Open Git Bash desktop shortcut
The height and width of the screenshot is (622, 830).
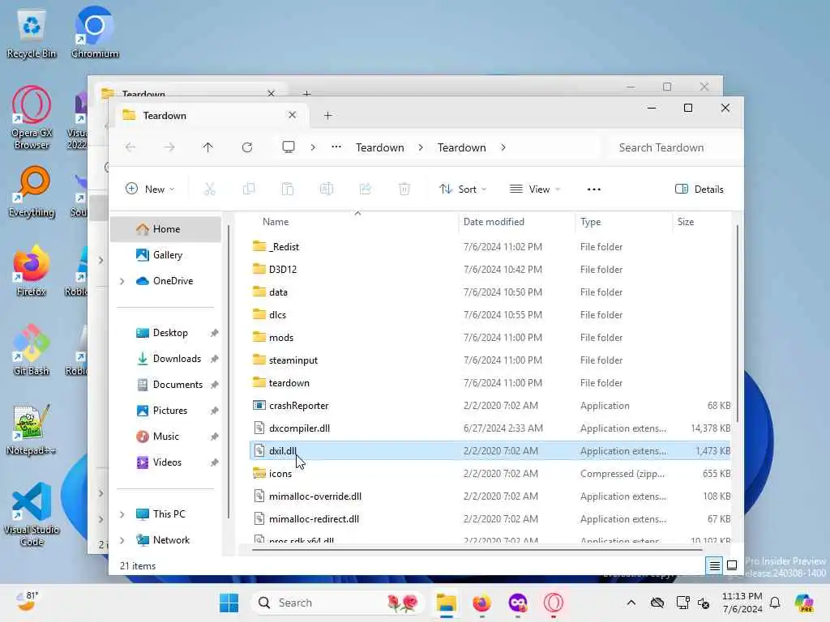point(32,350)
